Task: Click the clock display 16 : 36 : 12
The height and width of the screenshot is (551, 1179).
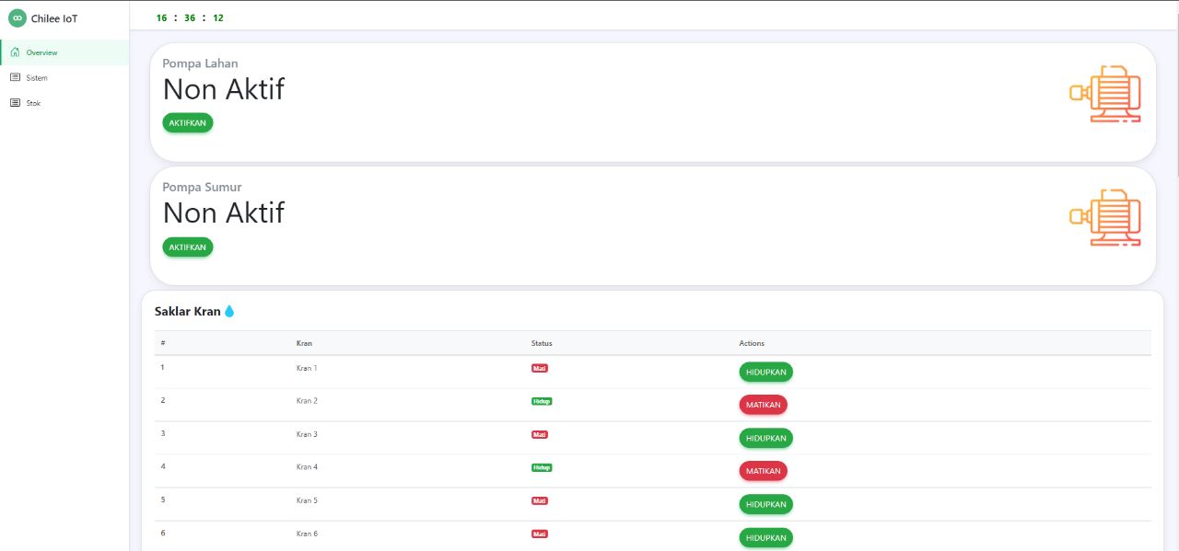Action: pos(190,17)
